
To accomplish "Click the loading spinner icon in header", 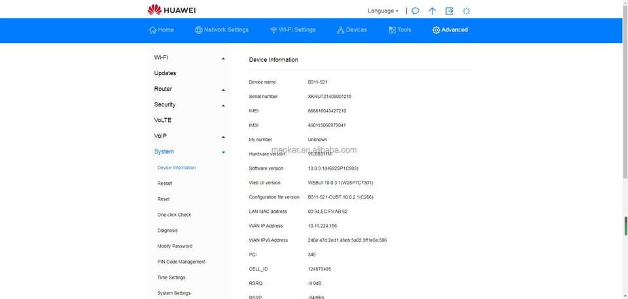I will point(466,11).
